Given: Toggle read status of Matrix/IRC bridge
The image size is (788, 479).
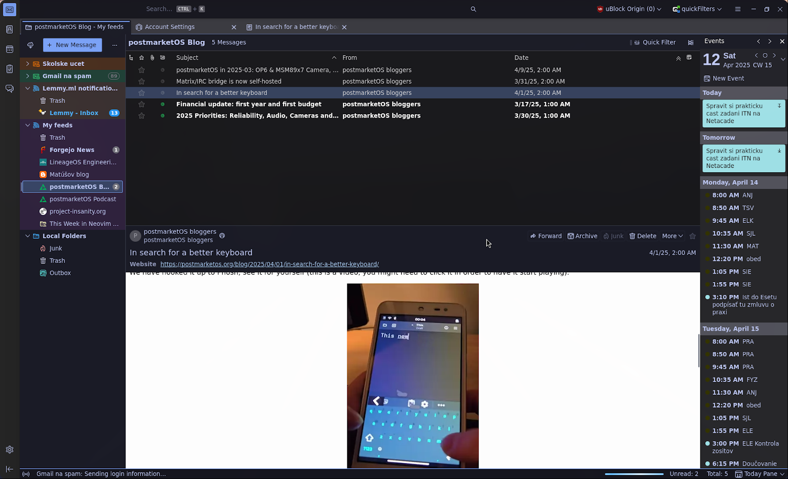Looking at the screenshot, I should point(163,81).
